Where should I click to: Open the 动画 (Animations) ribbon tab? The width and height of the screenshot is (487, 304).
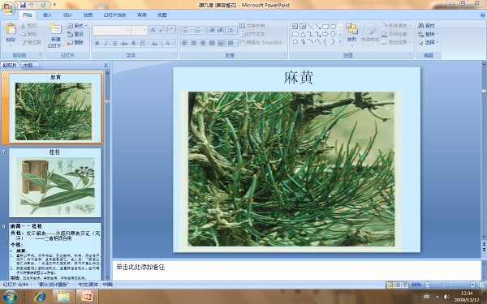click(88, 15)
